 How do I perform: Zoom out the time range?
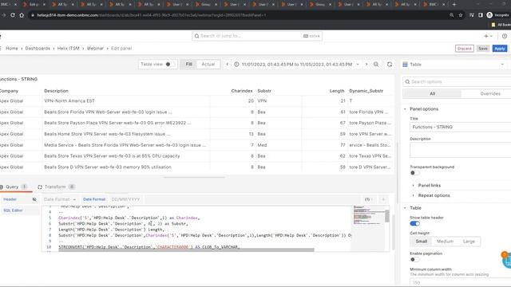(x=376, y=65)
